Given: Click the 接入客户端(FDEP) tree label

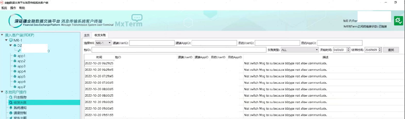Looking at the screenshot, I should click(x=19, y=35).
